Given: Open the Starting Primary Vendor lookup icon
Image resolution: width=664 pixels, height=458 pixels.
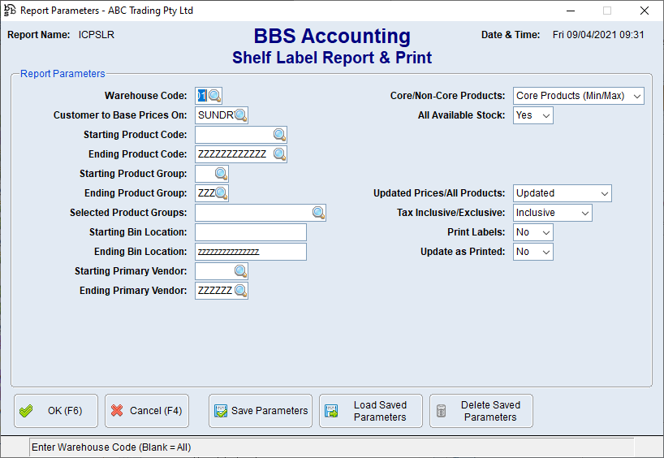Looking at the screenshot, I should coord(240,271).
